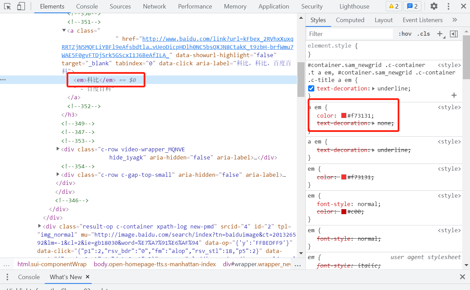Close the bottom drawer
This screenshot has height=290, width=470.
(x=462, y=277)
